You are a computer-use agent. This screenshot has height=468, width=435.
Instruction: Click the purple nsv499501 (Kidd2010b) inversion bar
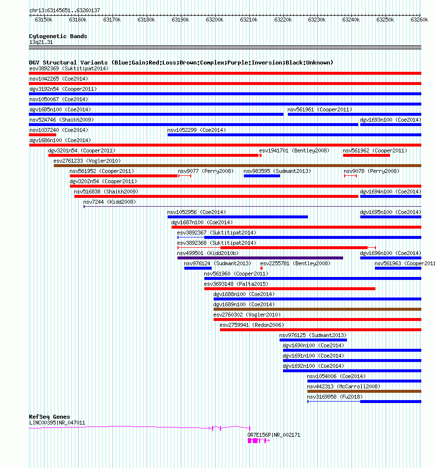(x=260, y=258)
